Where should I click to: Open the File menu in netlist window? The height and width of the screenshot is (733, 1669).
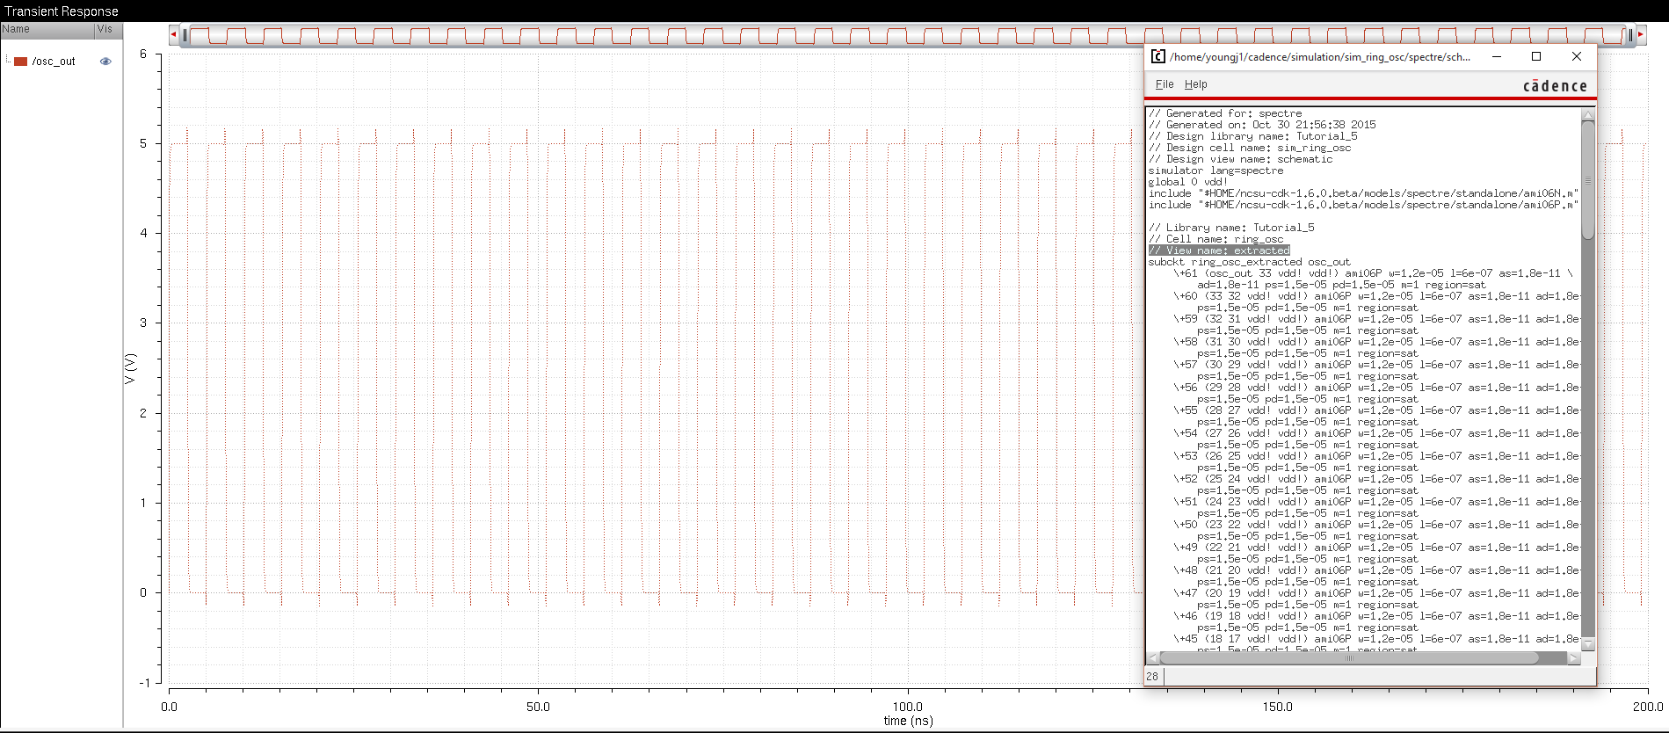point(1164,84)
